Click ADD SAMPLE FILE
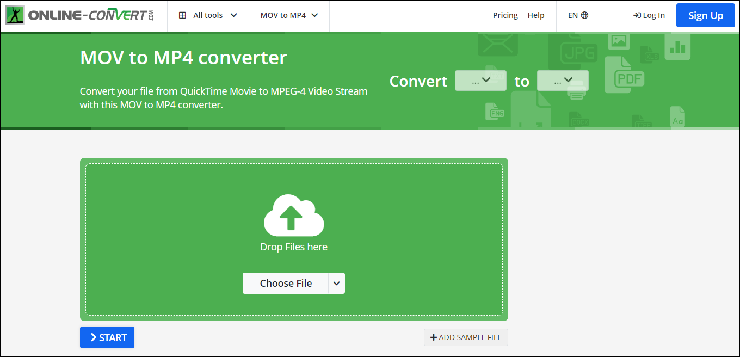This screenshot has height=357, width=740. coord(466,337)
